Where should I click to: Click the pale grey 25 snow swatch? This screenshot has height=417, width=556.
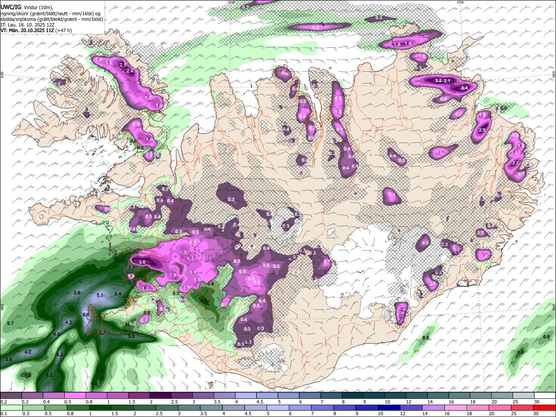(523, 395)
